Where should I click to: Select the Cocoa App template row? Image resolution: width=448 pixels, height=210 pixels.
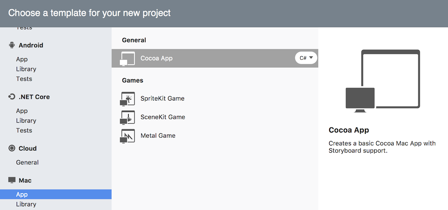(215, 58)
